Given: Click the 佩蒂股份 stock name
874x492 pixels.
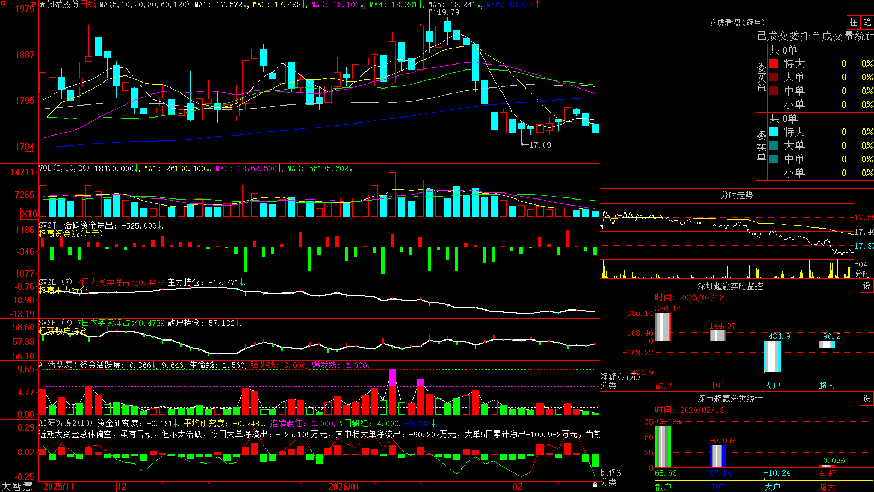Looking at the screenshot, I should [x=63, y=4].
